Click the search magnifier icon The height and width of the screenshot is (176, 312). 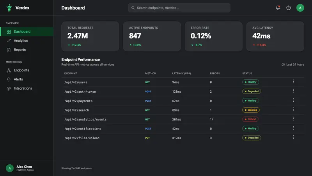click(133, 8)
